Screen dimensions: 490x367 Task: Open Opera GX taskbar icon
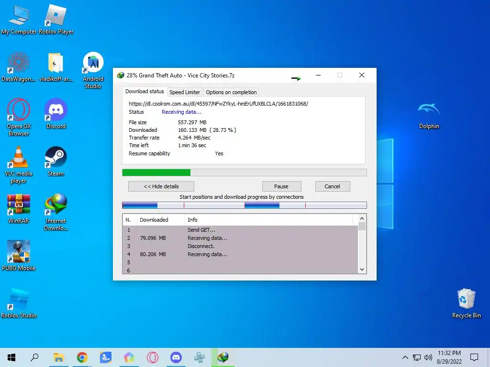(153, 357)
